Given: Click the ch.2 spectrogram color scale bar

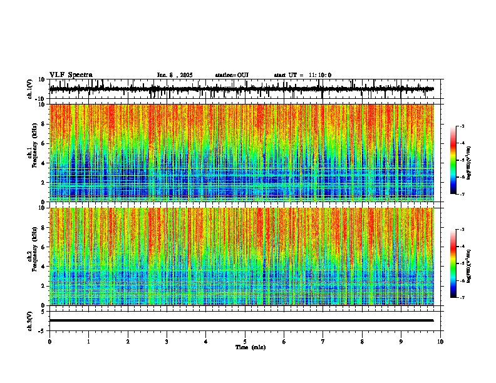Looking at the screenshot, I should click(x=453, y=263).
